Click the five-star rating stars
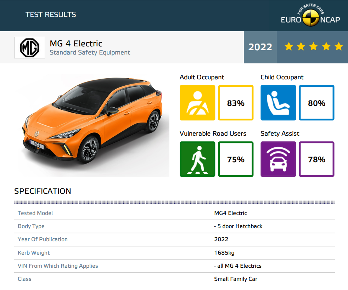Screen dimensions: 348x290 click(314, 47)
